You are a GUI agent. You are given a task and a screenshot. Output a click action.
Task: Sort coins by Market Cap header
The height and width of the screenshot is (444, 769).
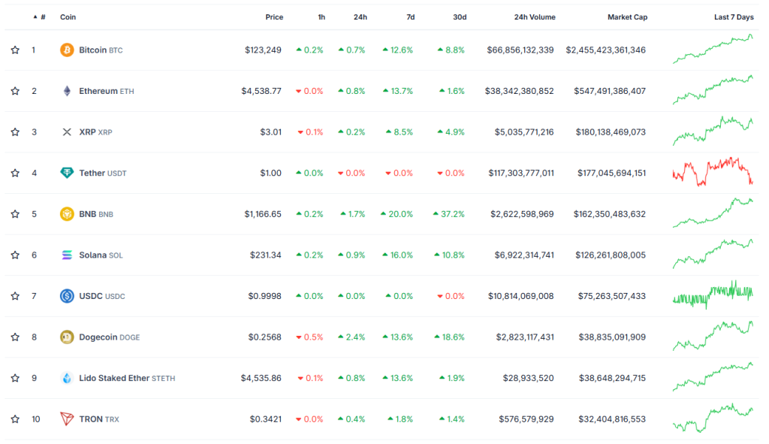click(627, 17)
